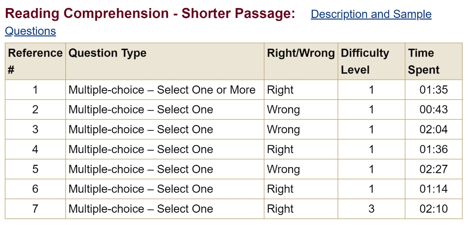Image resolution: width=469 pixels, height=230 pixels.
Task: Click the Reference # column header
Action: point(35,61)
